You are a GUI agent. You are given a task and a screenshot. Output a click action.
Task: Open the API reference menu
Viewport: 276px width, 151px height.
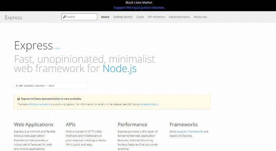click(156, 17)
